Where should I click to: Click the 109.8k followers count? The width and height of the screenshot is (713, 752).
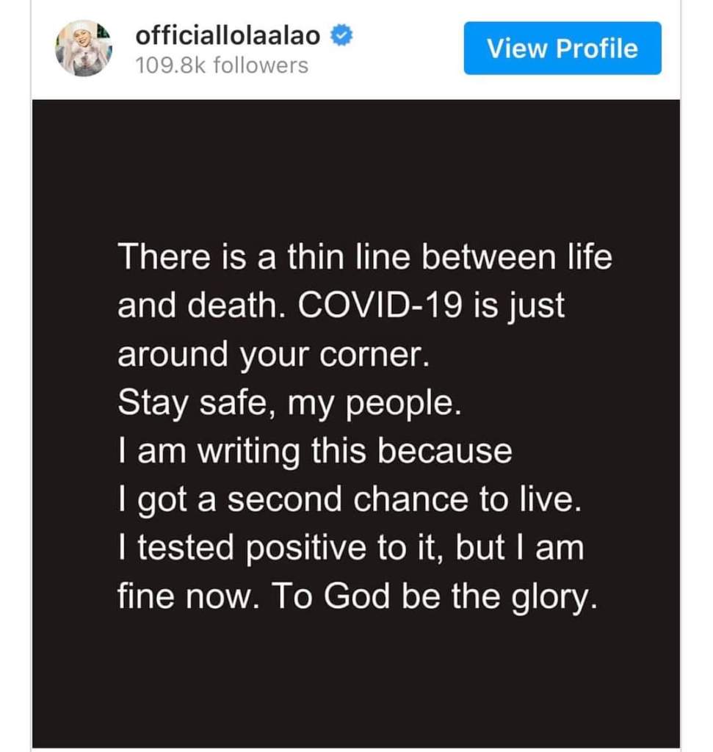click(222, 66)
